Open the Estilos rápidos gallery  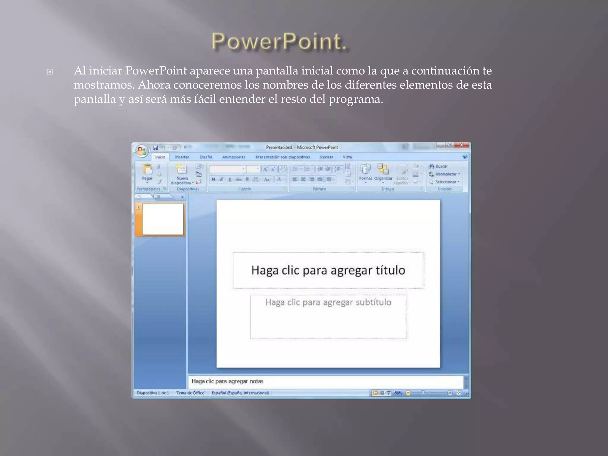402,174
